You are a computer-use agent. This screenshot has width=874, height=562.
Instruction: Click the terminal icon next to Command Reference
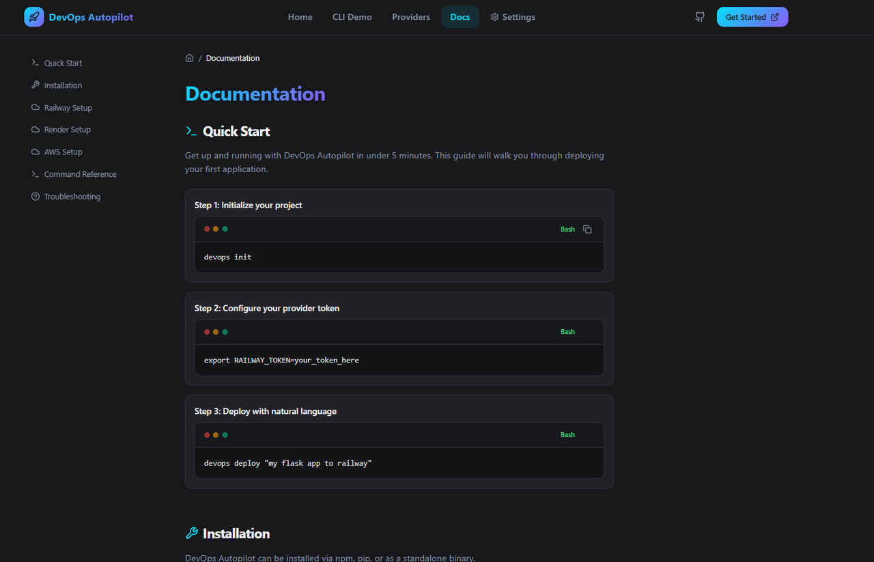point(36,174)
